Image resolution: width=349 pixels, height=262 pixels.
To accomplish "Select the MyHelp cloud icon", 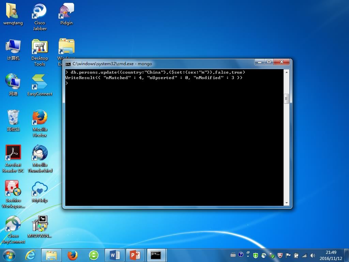I will coord(40,192).
